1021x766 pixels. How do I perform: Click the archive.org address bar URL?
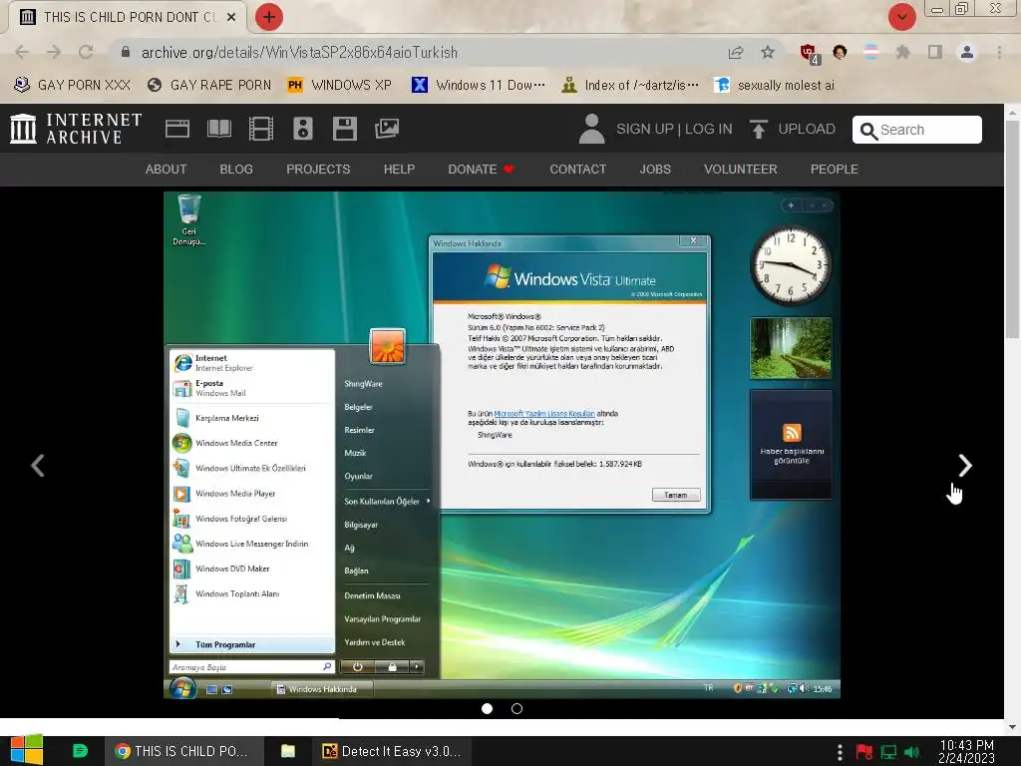pos(299,52)
